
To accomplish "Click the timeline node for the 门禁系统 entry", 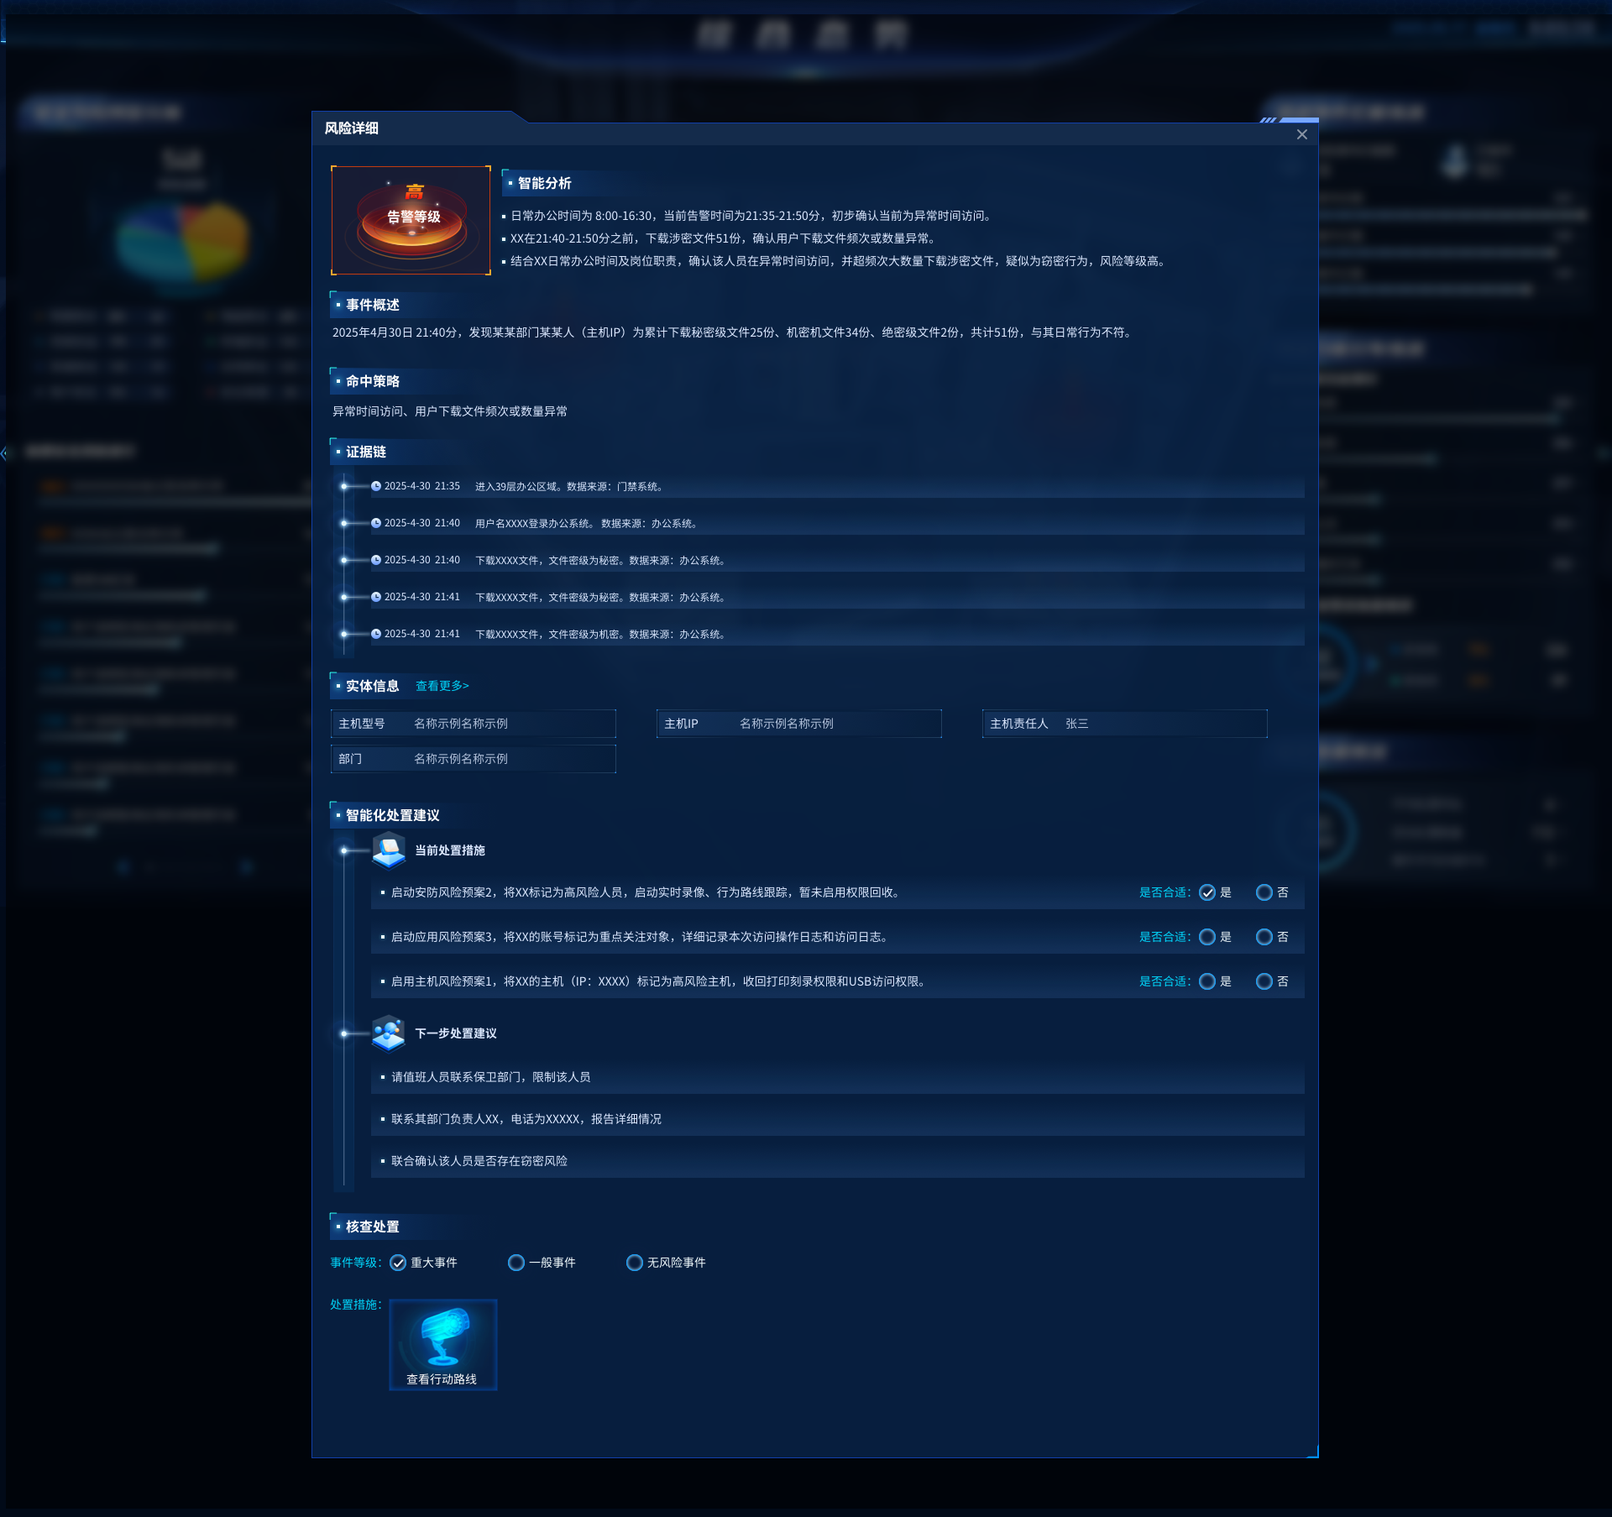I will 344,486.
